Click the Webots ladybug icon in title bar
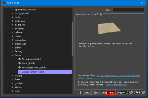This screenshot has height=98, width=148. click(4, 3)
